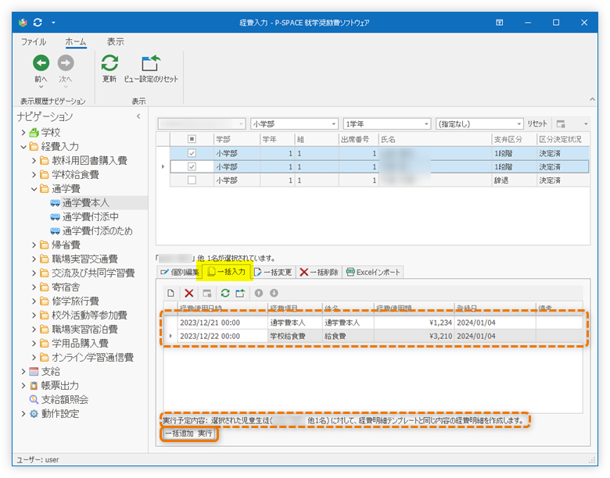Open 支給額照会 in navigation tree
This screenshot has width=610, height=478.
coord(65,399)
